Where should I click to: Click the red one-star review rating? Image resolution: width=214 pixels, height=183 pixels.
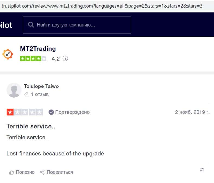coord(25,112)
